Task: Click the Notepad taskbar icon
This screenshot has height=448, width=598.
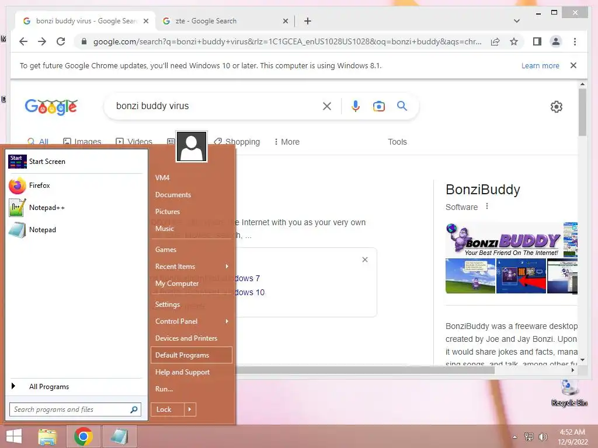Action: (120, 436)
